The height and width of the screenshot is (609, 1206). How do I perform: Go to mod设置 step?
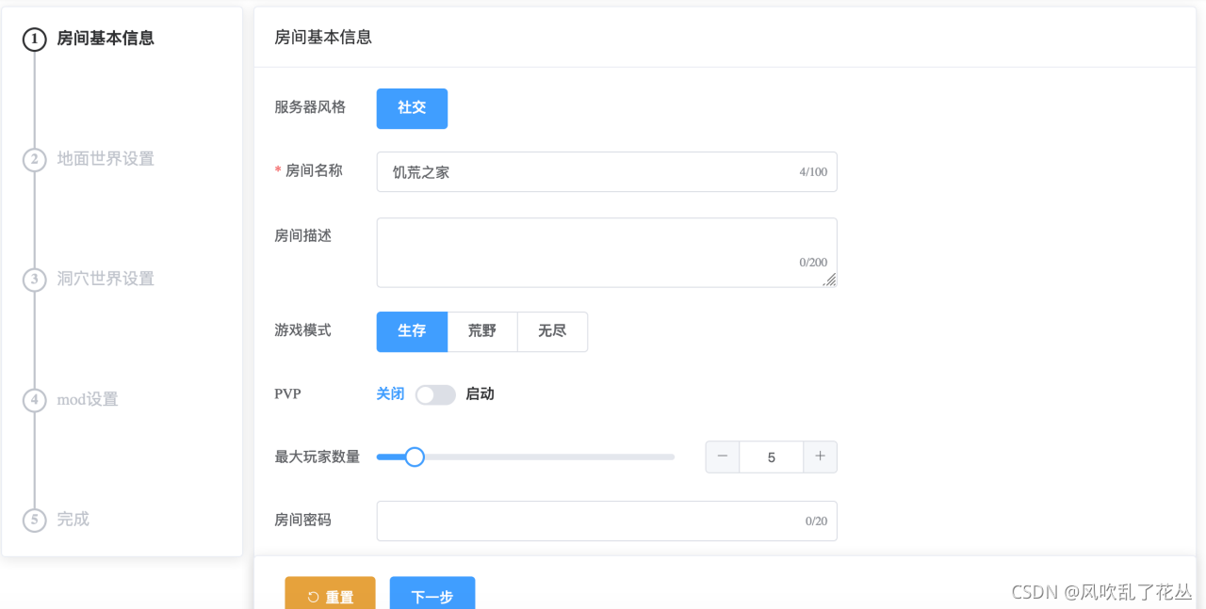(x=88, y=400)
